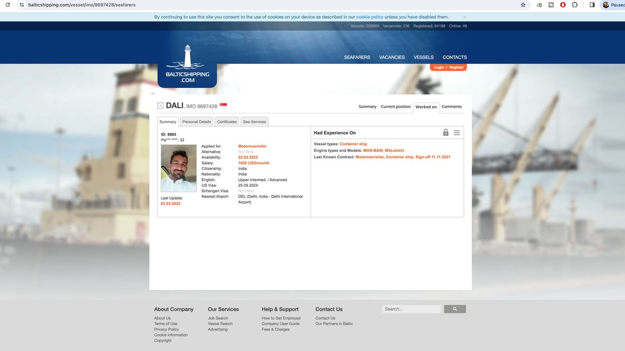Switch to the Personal Details tab

pyautogui.click(x=196, y=122)
